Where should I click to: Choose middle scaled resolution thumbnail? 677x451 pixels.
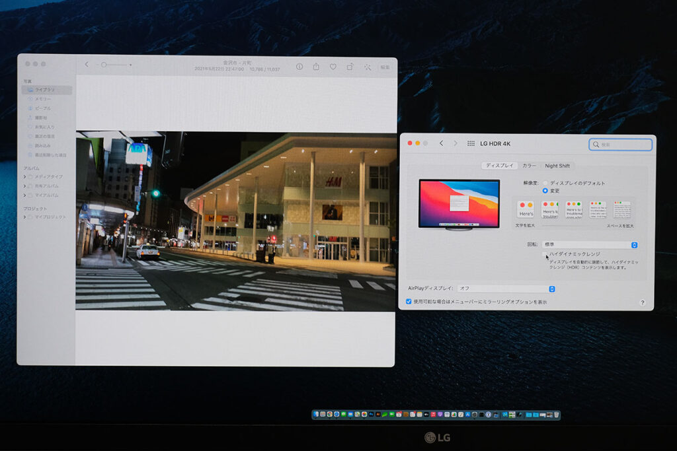574,209
